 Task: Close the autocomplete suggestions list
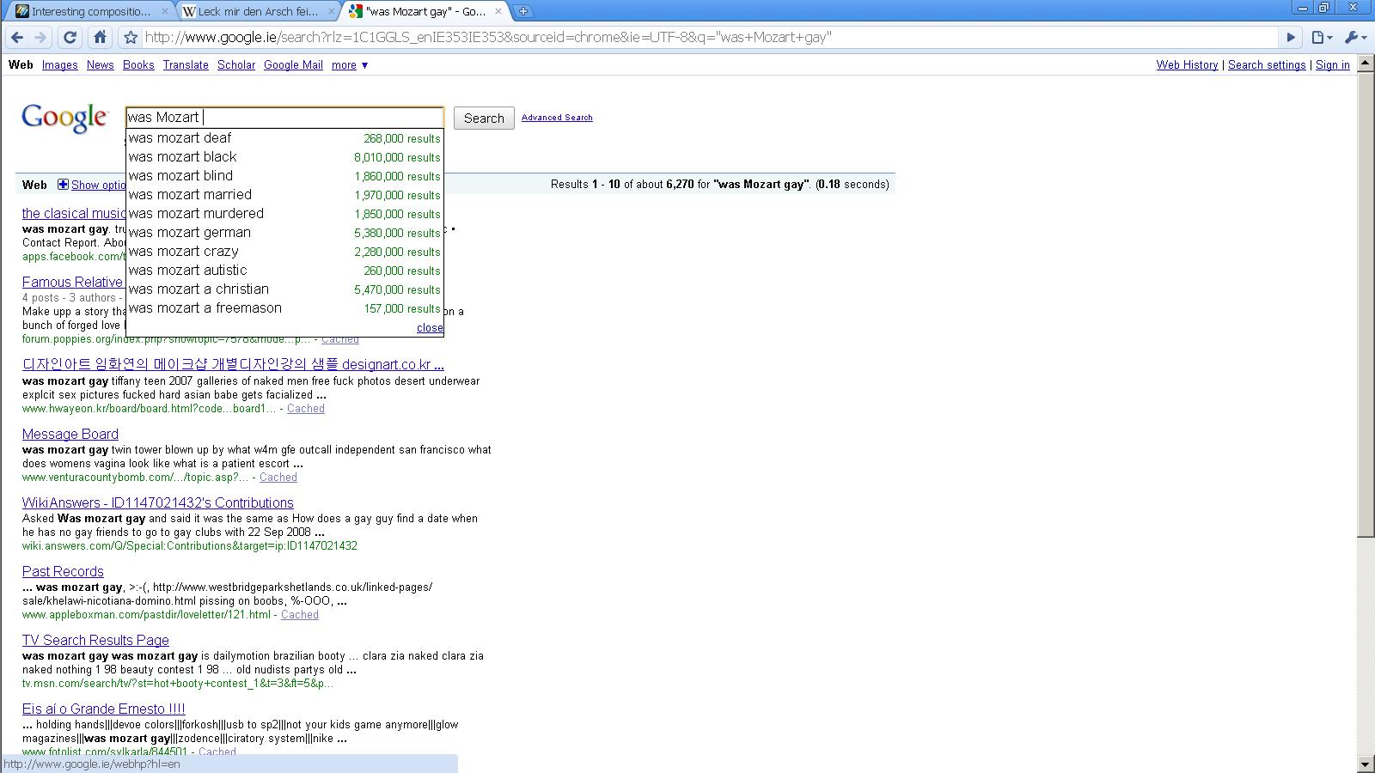click(430, 328)
